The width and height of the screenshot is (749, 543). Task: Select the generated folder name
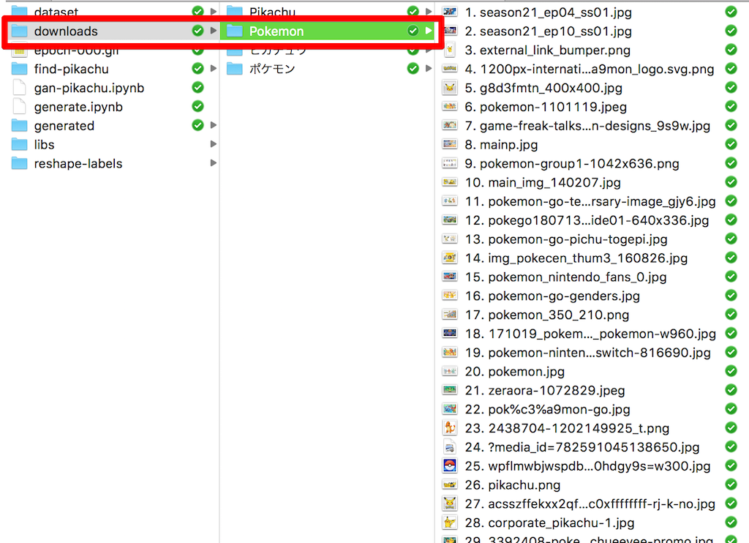pyautogui.click(x=64, y=126)
